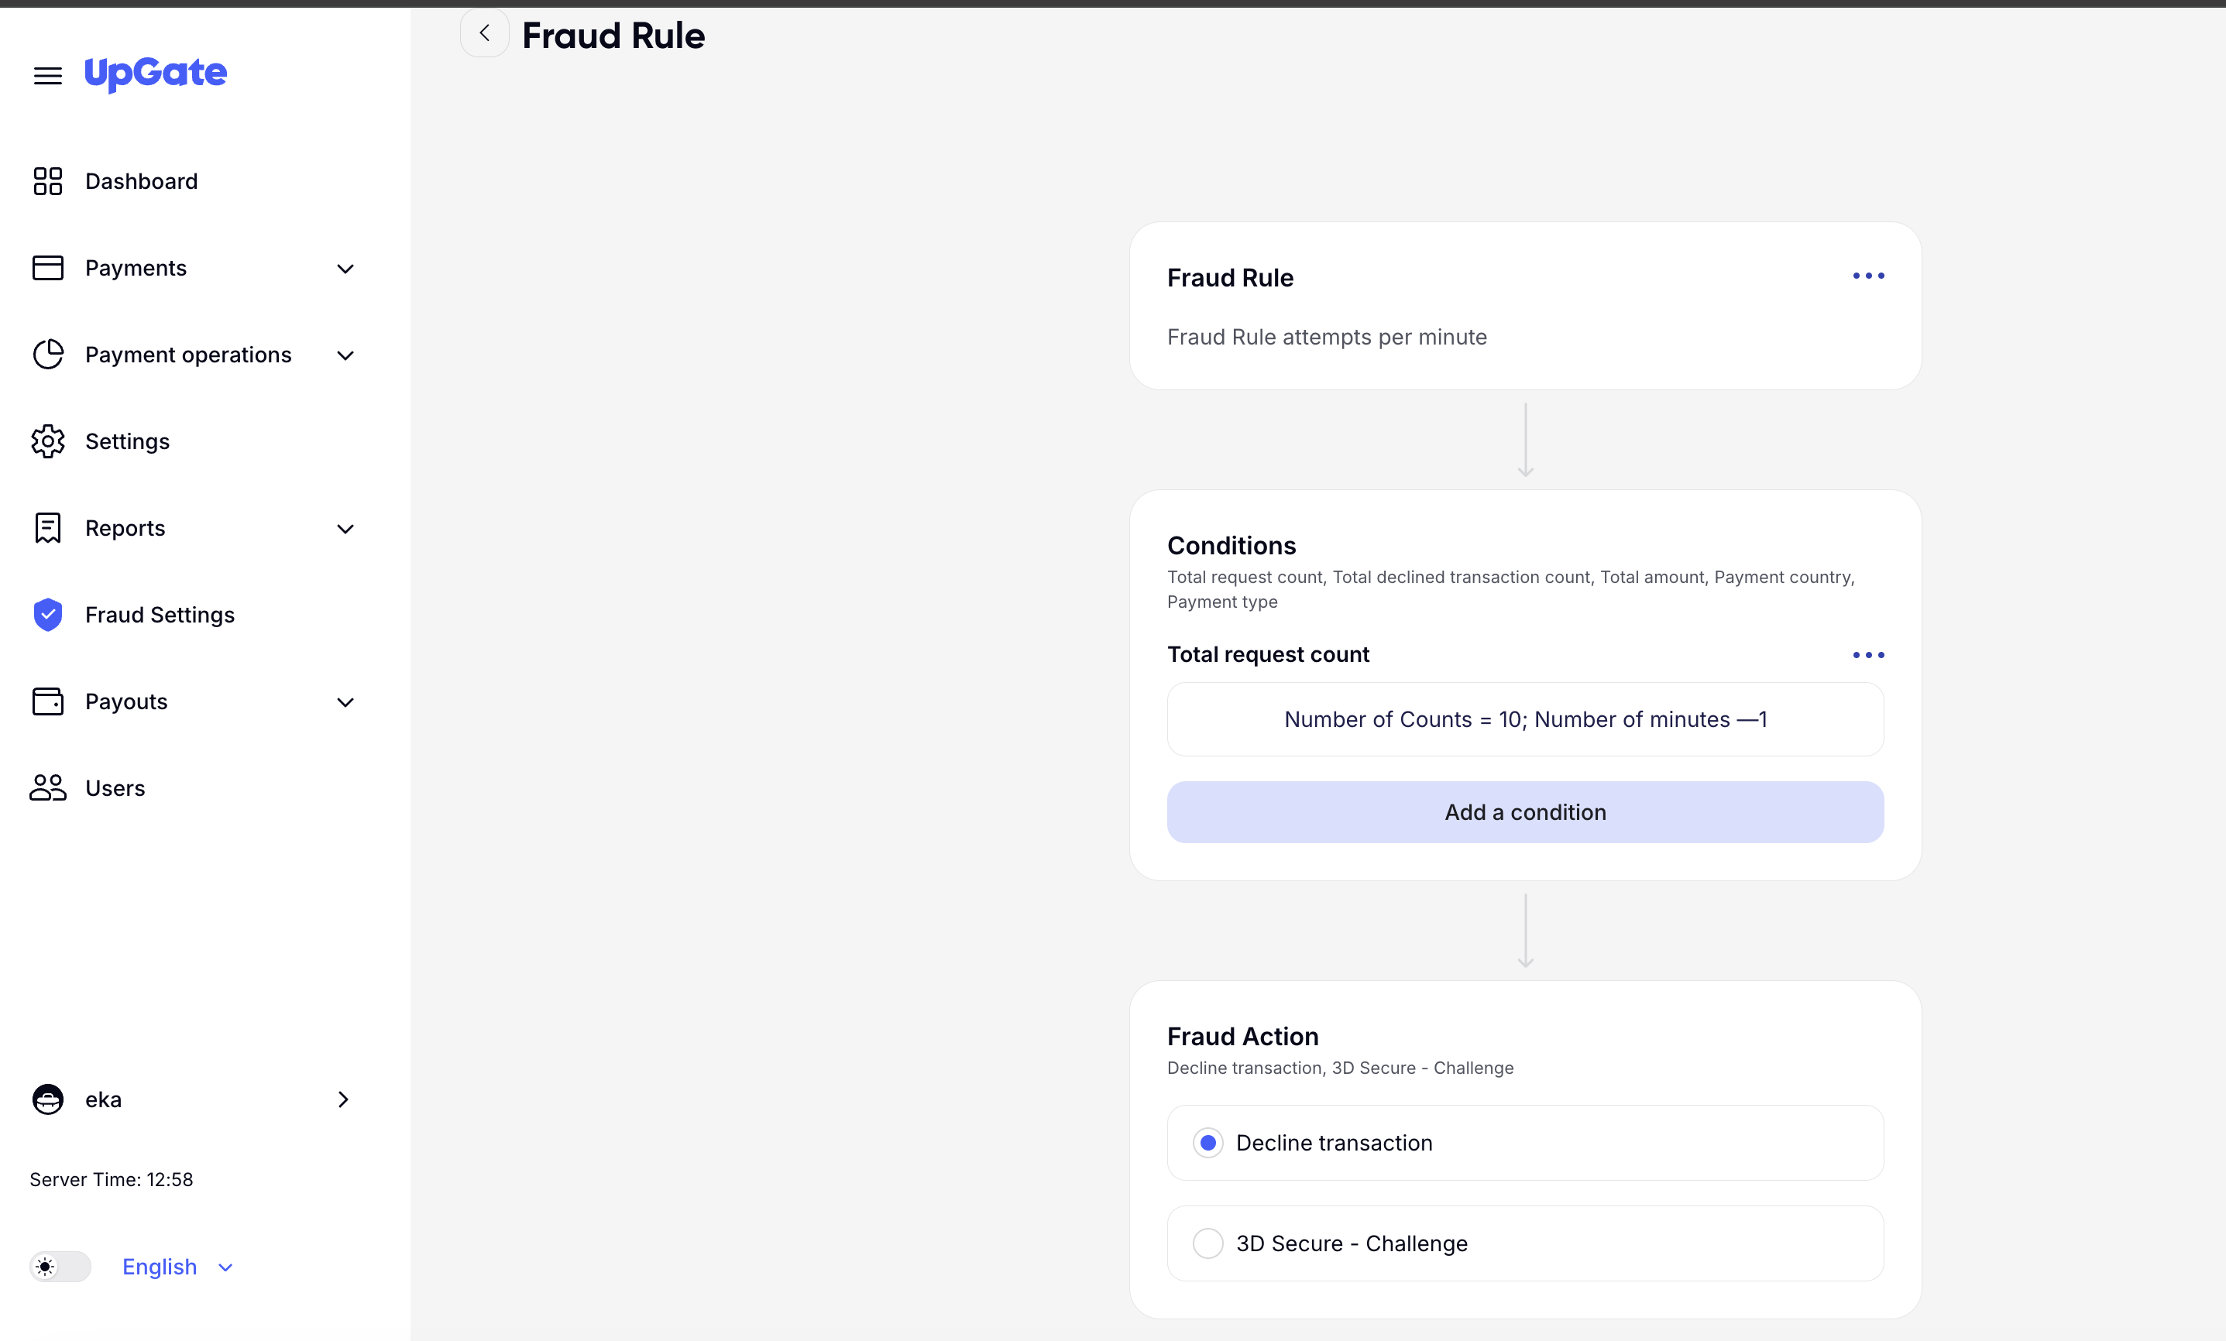Open the Fraud Rule card options menu
Viewport: 2226px width, 1341px height.
pyautogui.click(x=1867, y=276)
